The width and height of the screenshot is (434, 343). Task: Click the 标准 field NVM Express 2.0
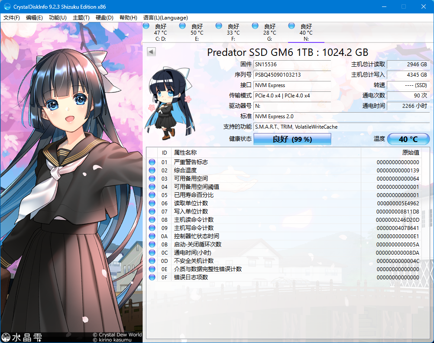tap(342, 116)
